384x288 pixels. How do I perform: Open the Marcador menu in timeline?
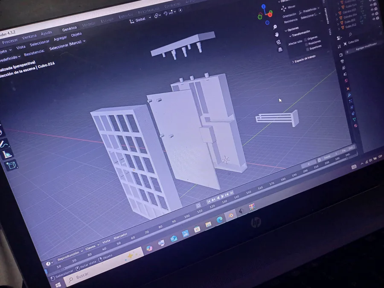[120, 236]
